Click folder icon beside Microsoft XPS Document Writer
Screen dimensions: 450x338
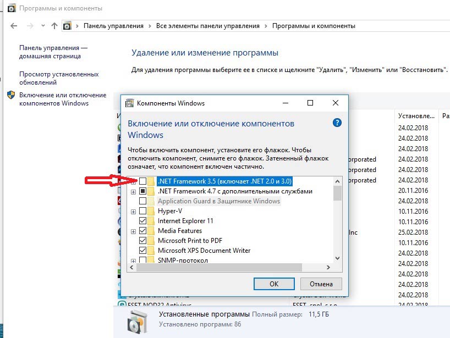[151, 251]
